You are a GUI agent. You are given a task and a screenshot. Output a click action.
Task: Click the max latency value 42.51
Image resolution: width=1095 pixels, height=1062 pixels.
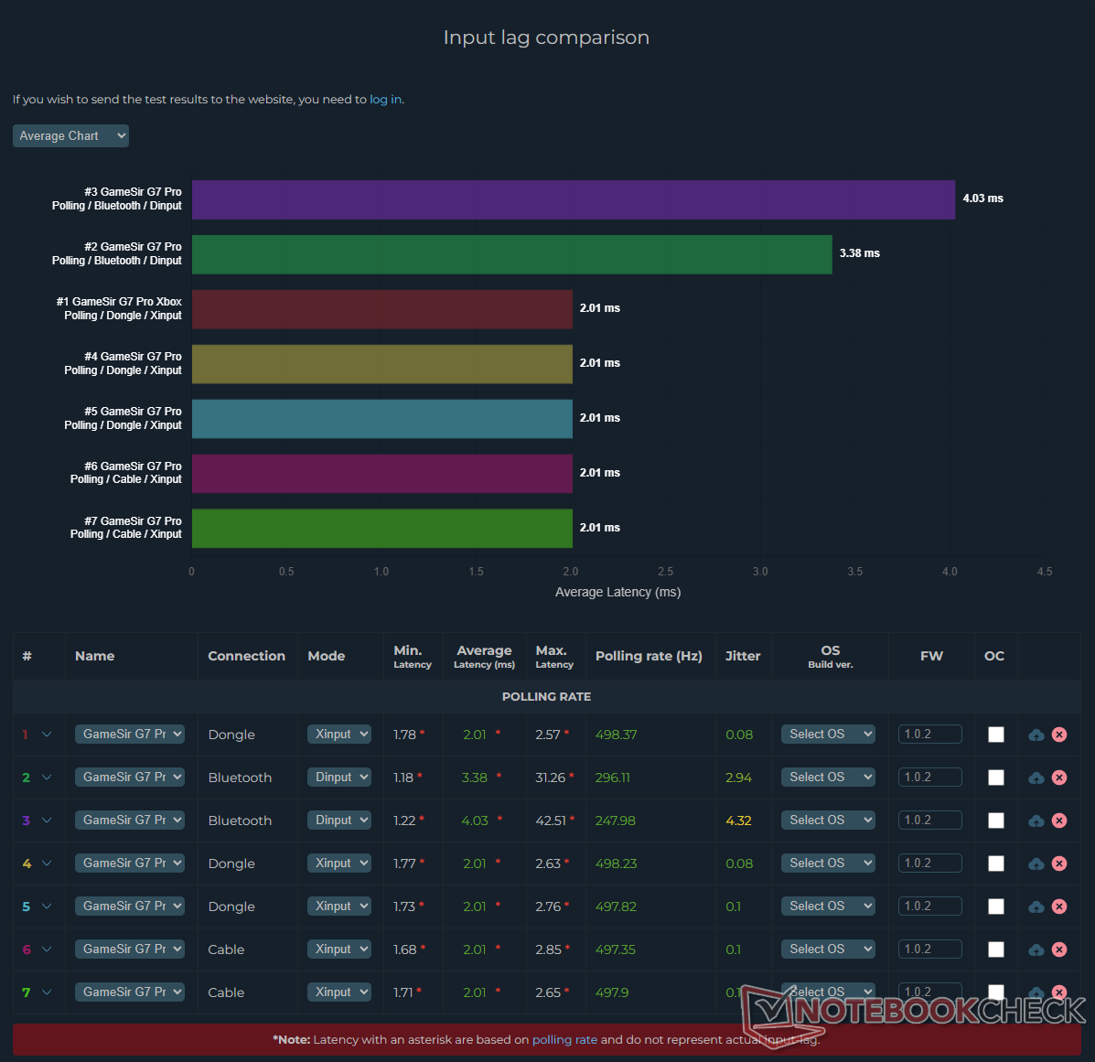click(552, 821)
